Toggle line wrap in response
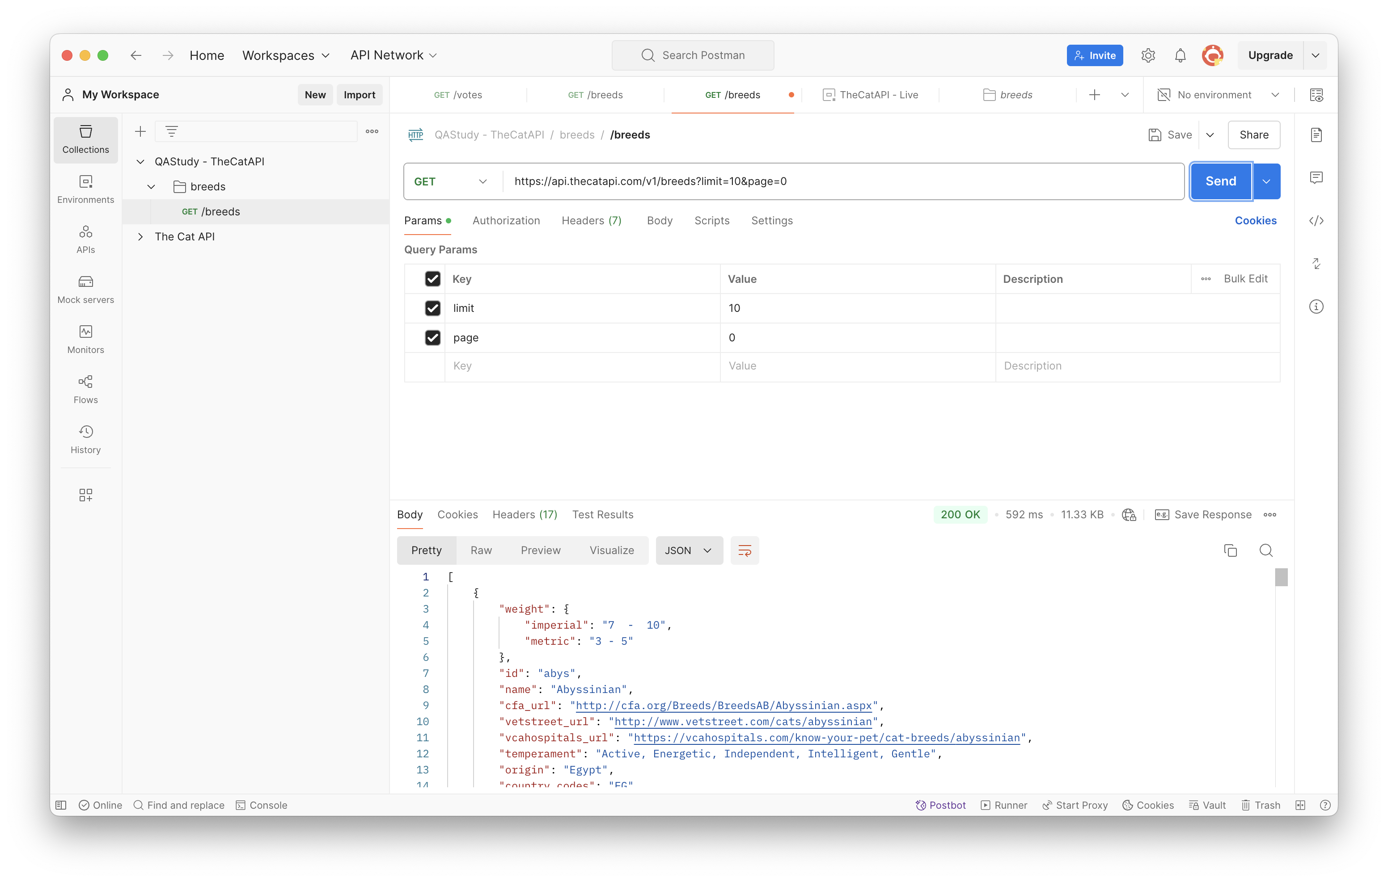This screenshot has width=1388, height=882. [744, 550]
